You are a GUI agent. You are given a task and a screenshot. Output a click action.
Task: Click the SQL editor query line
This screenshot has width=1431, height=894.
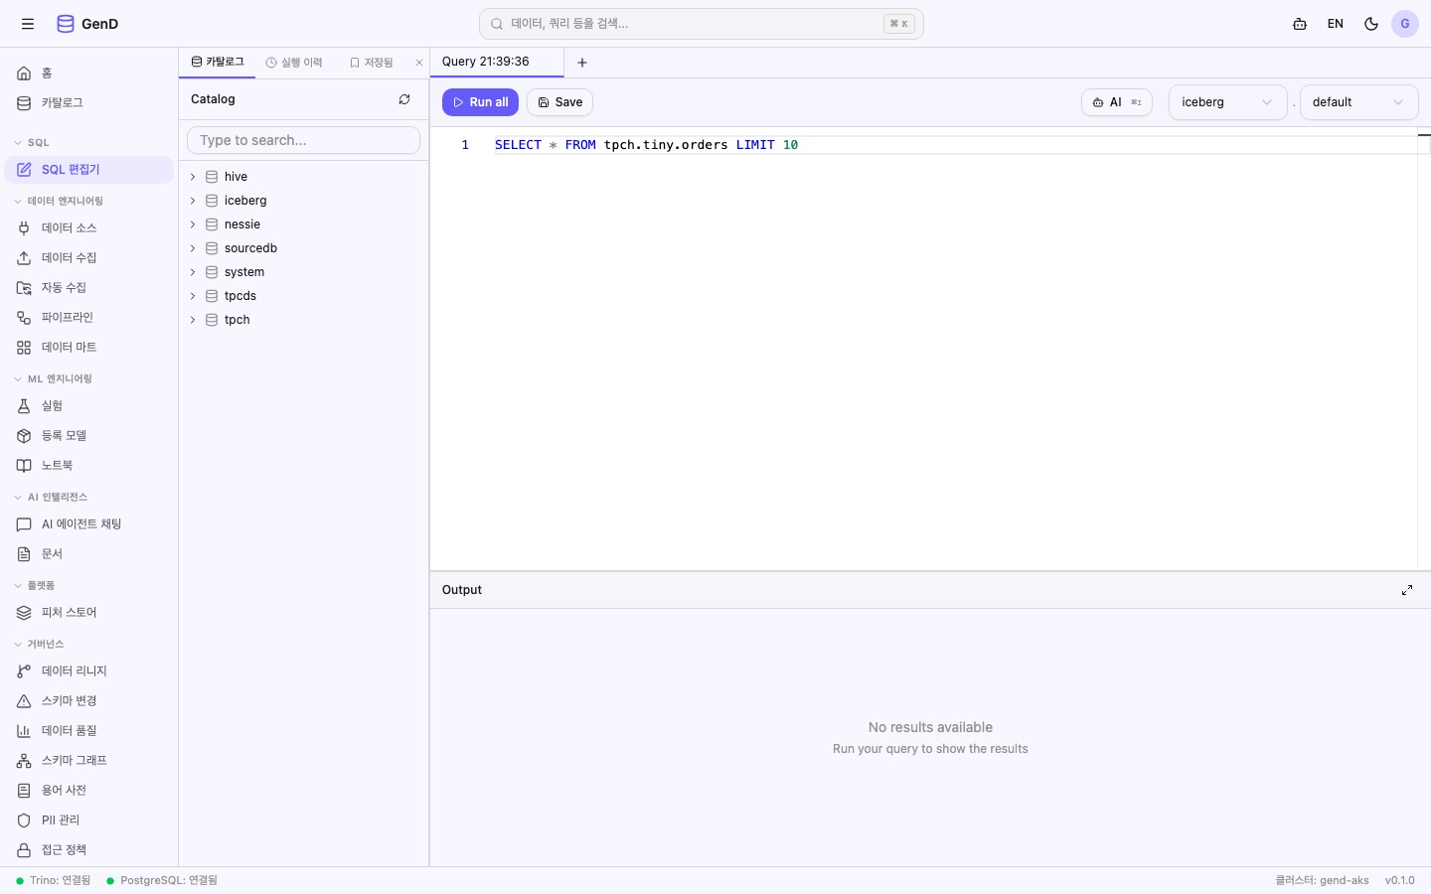tap(646, 145)
